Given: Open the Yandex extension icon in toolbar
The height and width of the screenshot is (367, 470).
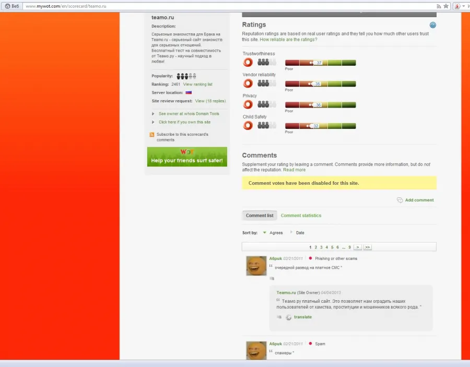Looking at the screenshot, I should (x=457, y=6).
